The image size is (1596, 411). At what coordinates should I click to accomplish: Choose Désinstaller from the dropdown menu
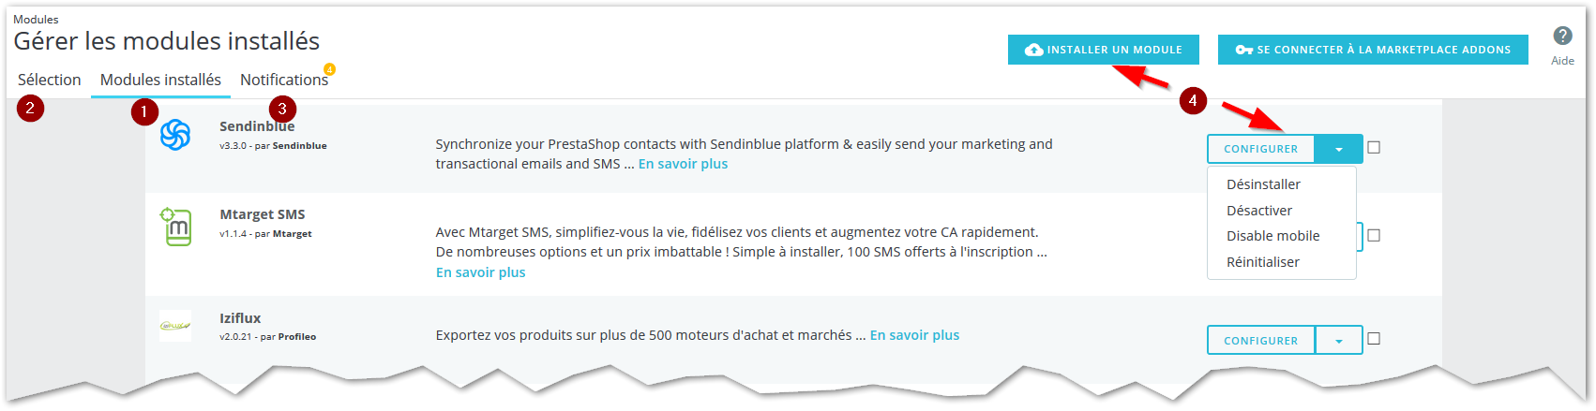pos(1263,184)
